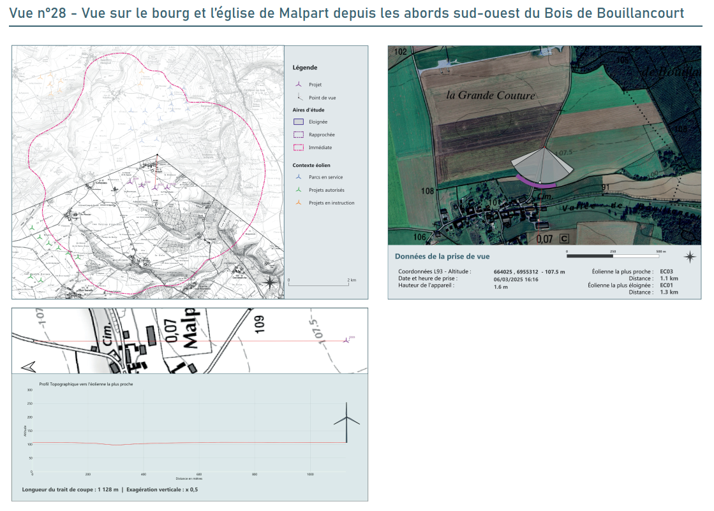Screen dimensions: 714x511
Task: Click the small purple turbine marker on section line
Action: click(x=346, y=340)
